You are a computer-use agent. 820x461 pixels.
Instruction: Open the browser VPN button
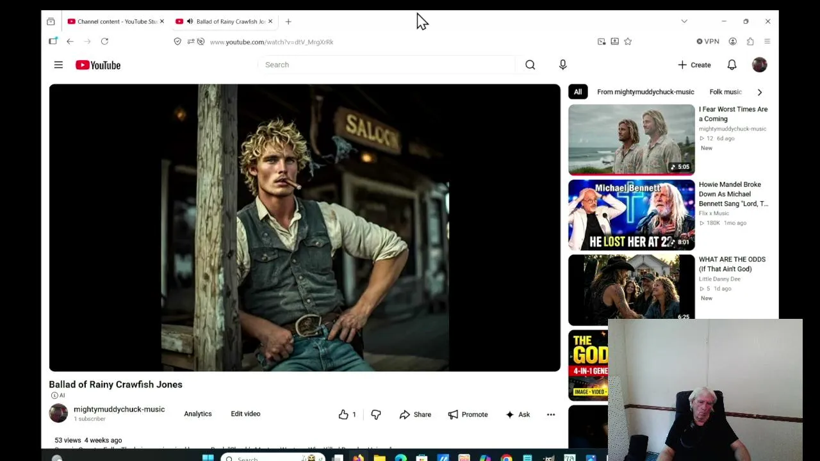coord(708,42)
